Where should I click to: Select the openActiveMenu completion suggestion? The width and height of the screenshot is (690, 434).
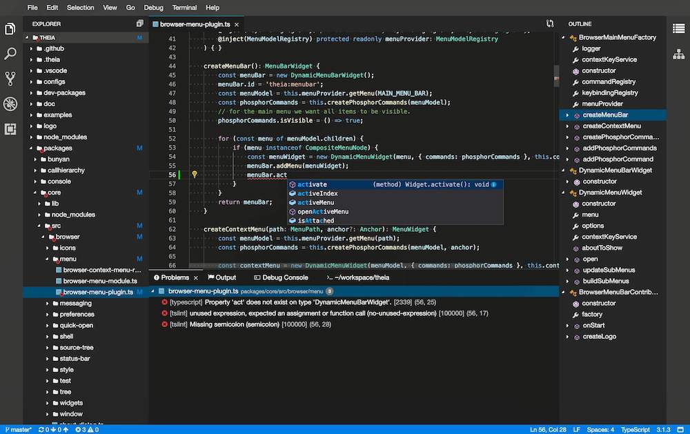[x=395, y=211]
